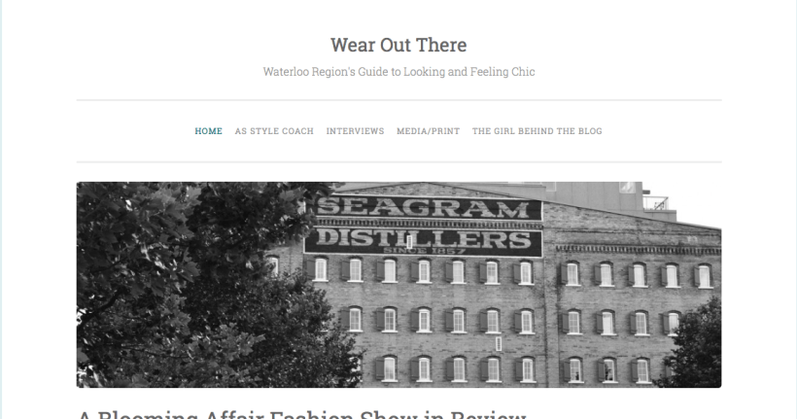Screen dimensions: 797x419
Task: Open the INTERVIEWS page
Action: pyautogui.click(x=355, y=131)
